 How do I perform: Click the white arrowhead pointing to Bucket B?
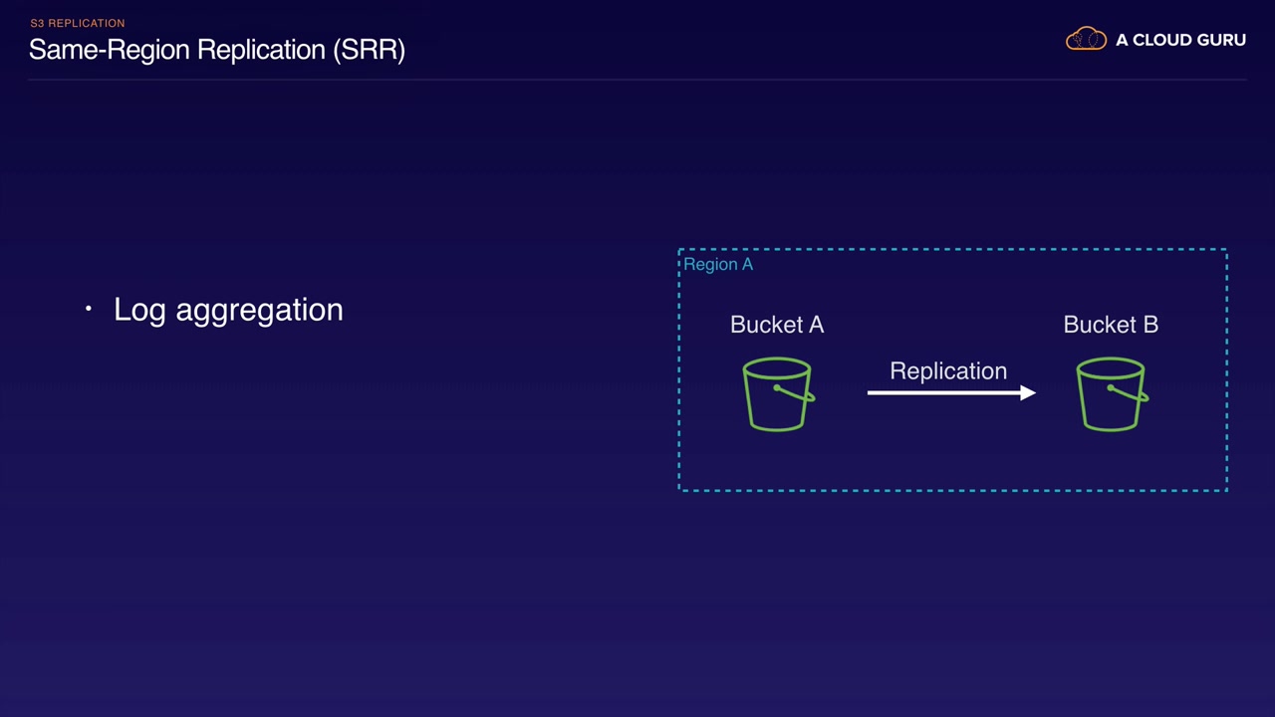(x=1028, y=392)
